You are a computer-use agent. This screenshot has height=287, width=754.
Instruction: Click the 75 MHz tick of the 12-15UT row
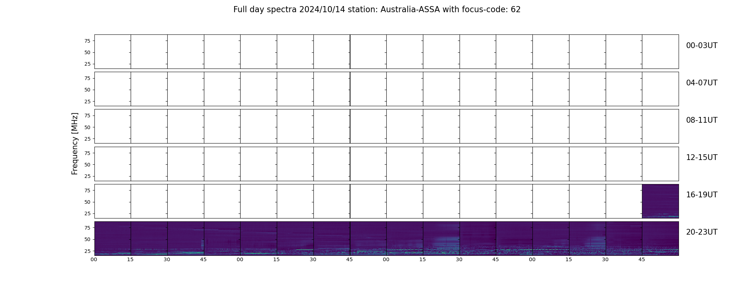point(87,153)
